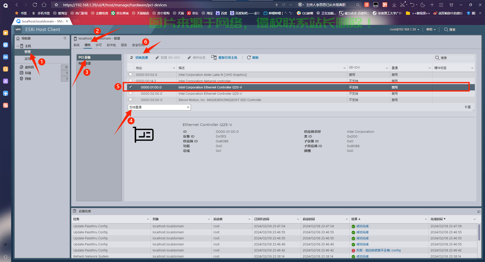Switch to the Hardware tab
Viewport: 485px width, 262px height.
(88, 45)
